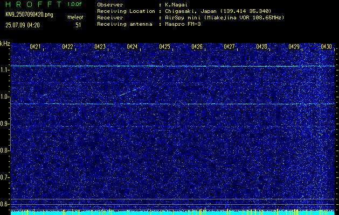This screenshot has width=339, height=215.
Task: Click the 0423 time marker
Action: [100, 46]
